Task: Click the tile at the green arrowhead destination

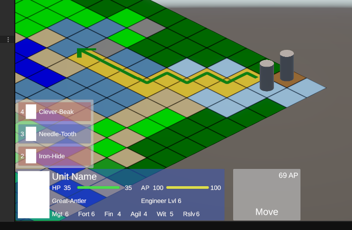Action: coord(87,58)
